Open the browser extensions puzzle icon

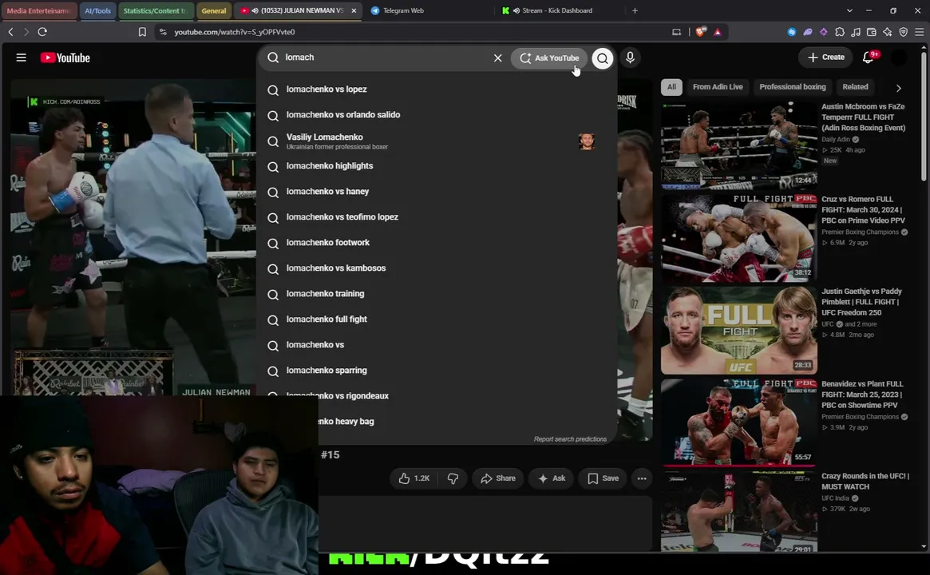tap(840, 32)
